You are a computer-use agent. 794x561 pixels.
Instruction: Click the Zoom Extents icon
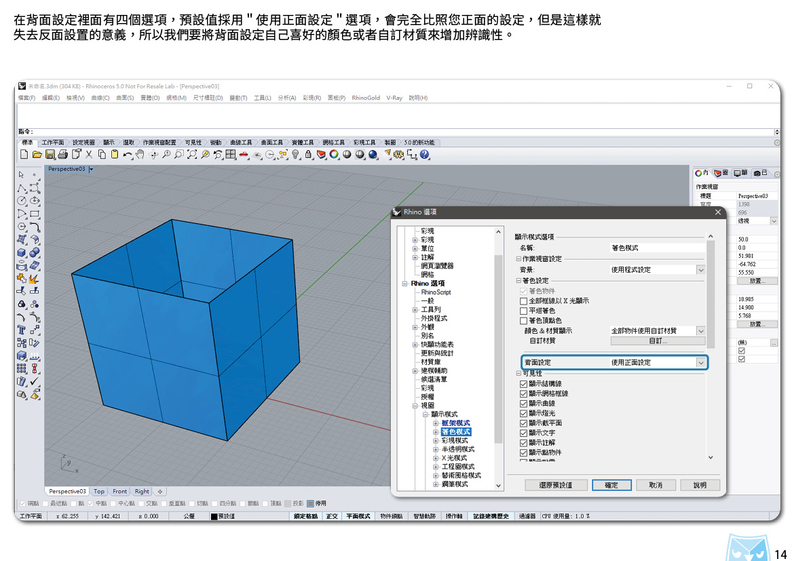click(192, 155)
